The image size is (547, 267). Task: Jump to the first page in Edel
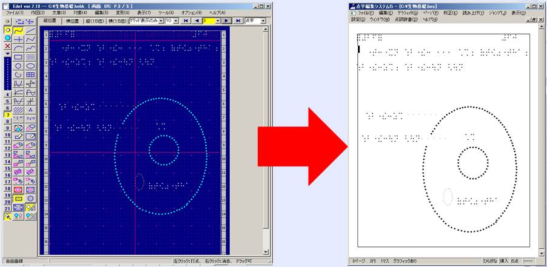click(x=186, y=21)
